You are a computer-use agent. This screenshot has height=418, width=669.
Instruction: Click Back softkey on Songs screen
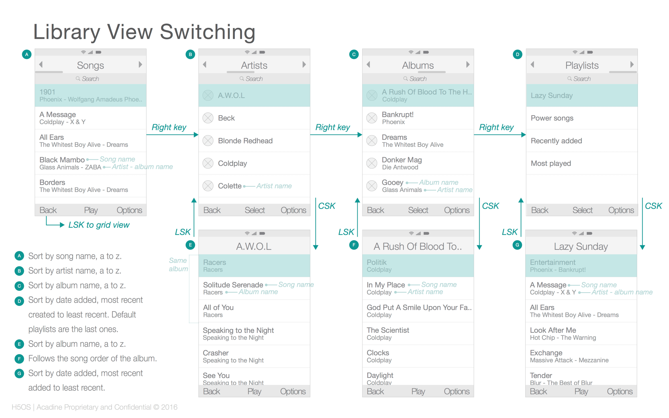(x=48, y=210)
